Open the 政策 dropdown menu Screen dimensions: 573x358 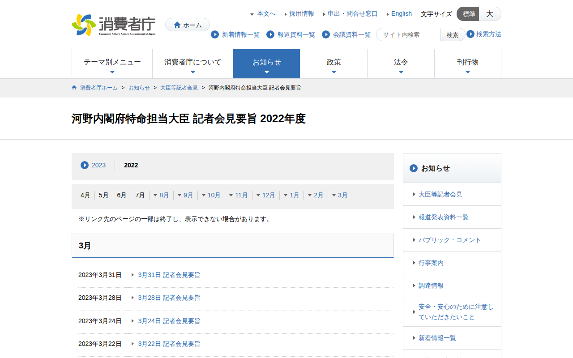(334, 64)
